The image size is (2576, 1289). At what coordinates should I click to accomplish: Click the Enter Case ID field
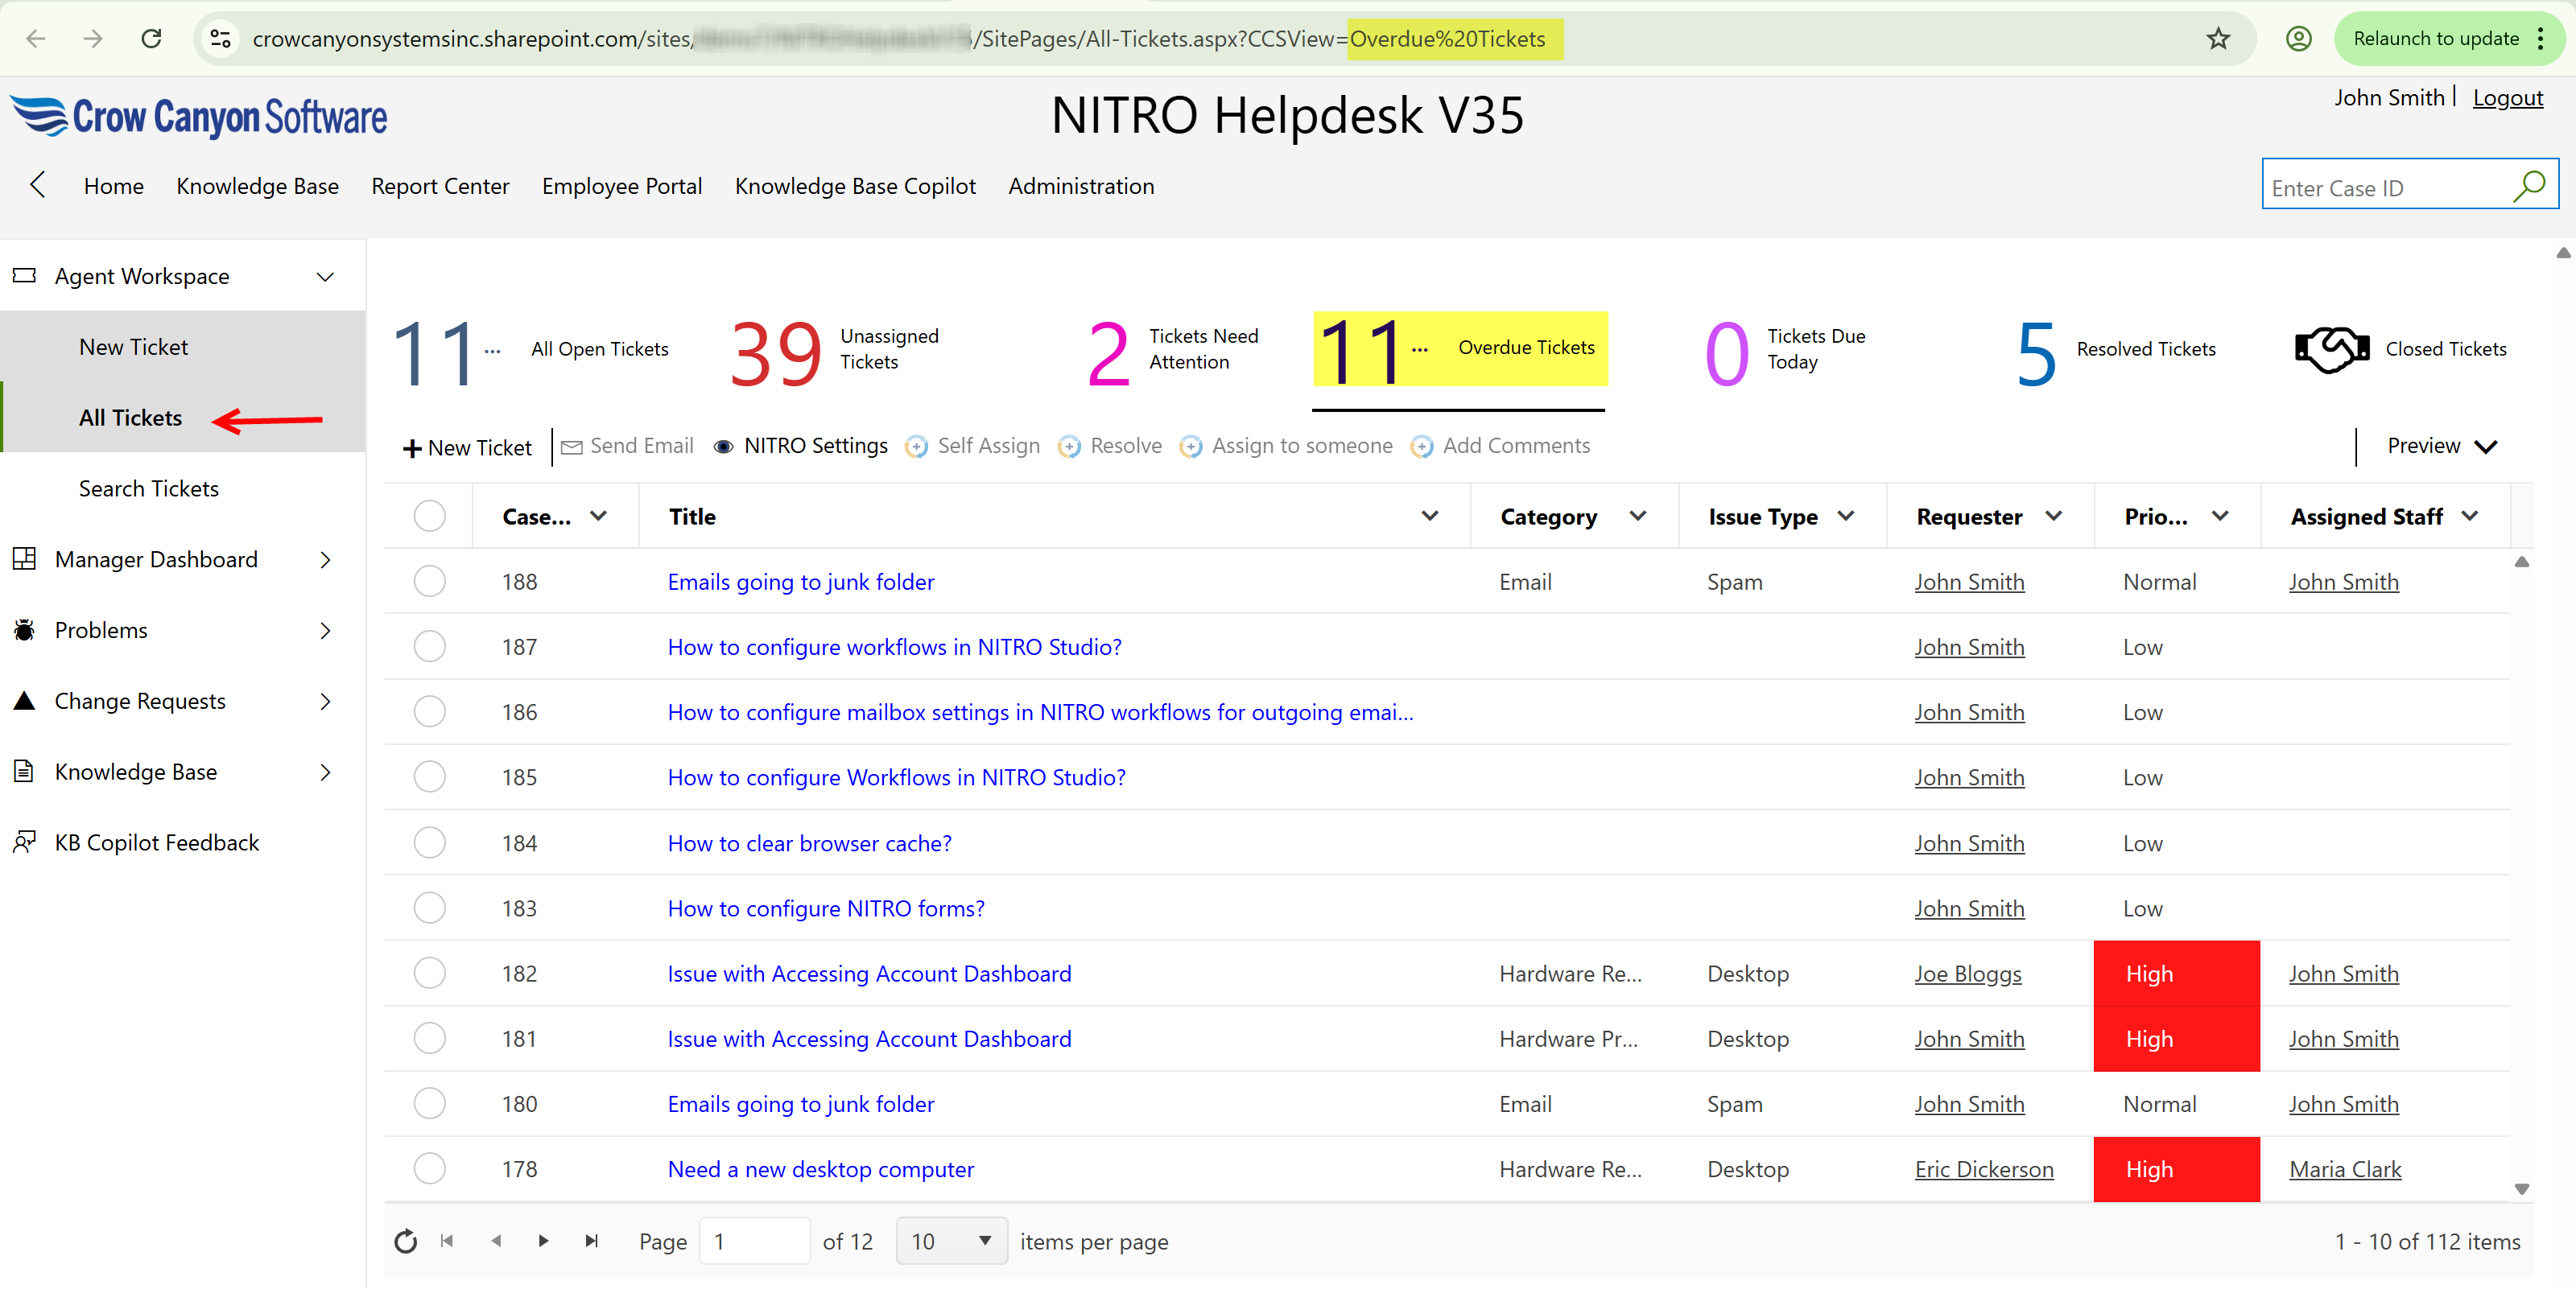click(2380, 187)
